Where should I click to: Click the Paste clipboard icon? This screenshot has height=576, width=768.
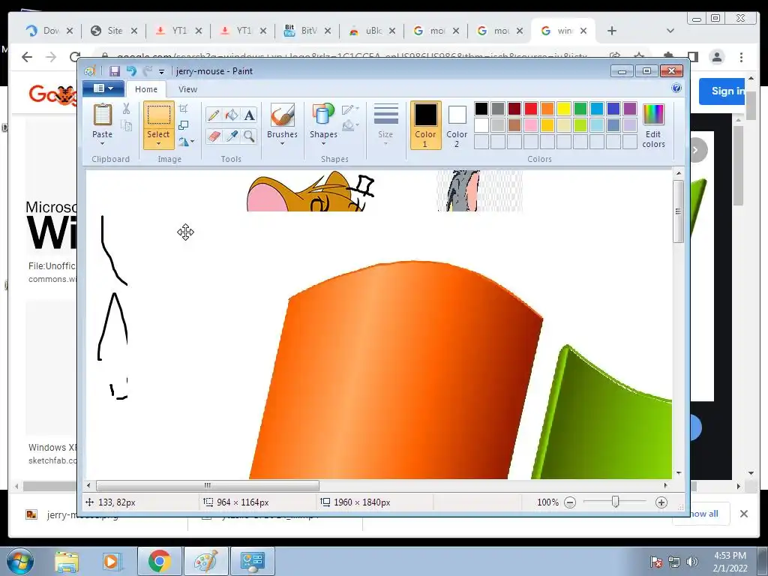pos(102,115)
